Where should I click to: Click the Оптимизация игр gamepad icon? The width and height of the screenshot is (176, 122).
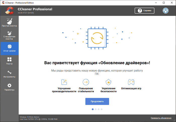[131, 82]
